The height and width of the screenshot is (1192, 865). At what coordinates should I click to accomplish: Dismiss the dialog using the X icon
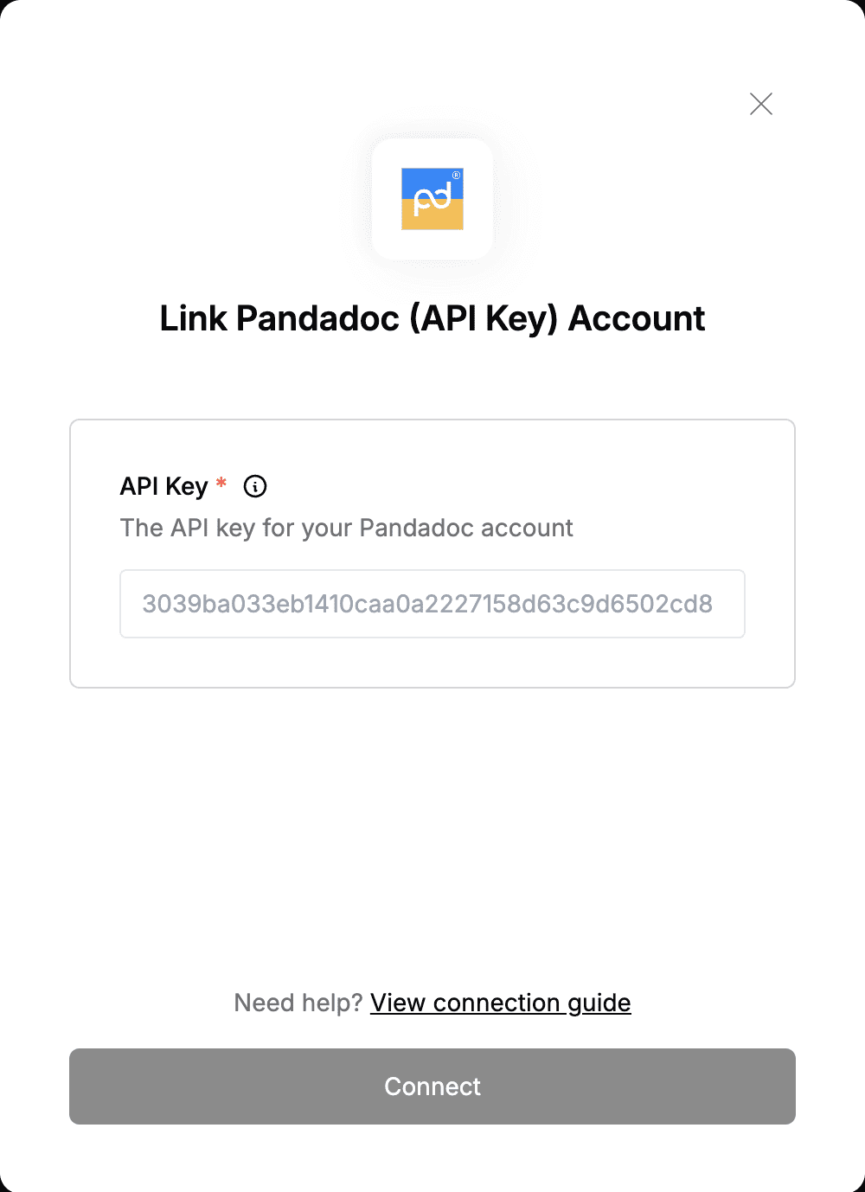tap(761, 104)
